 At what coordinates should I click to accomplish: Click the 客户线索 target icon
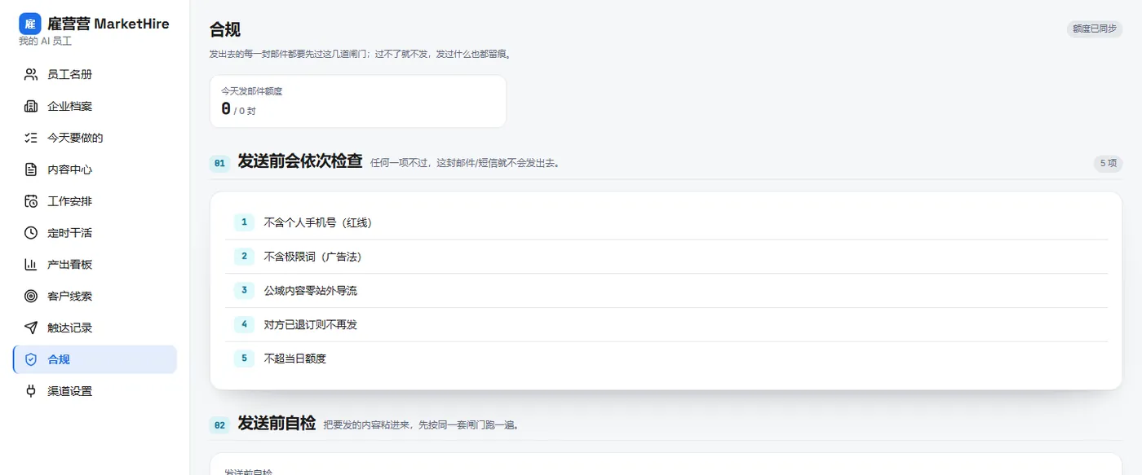point(31,296)
